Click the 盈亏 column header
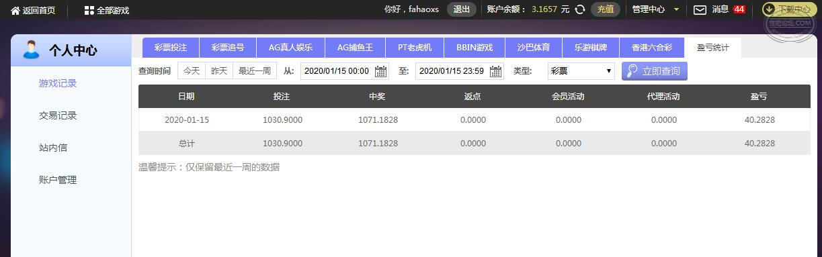 click(x=759, y=96)
